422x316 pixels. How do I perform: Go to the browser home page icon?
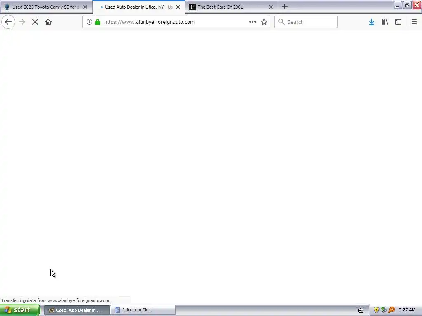[x=48, y=22]
